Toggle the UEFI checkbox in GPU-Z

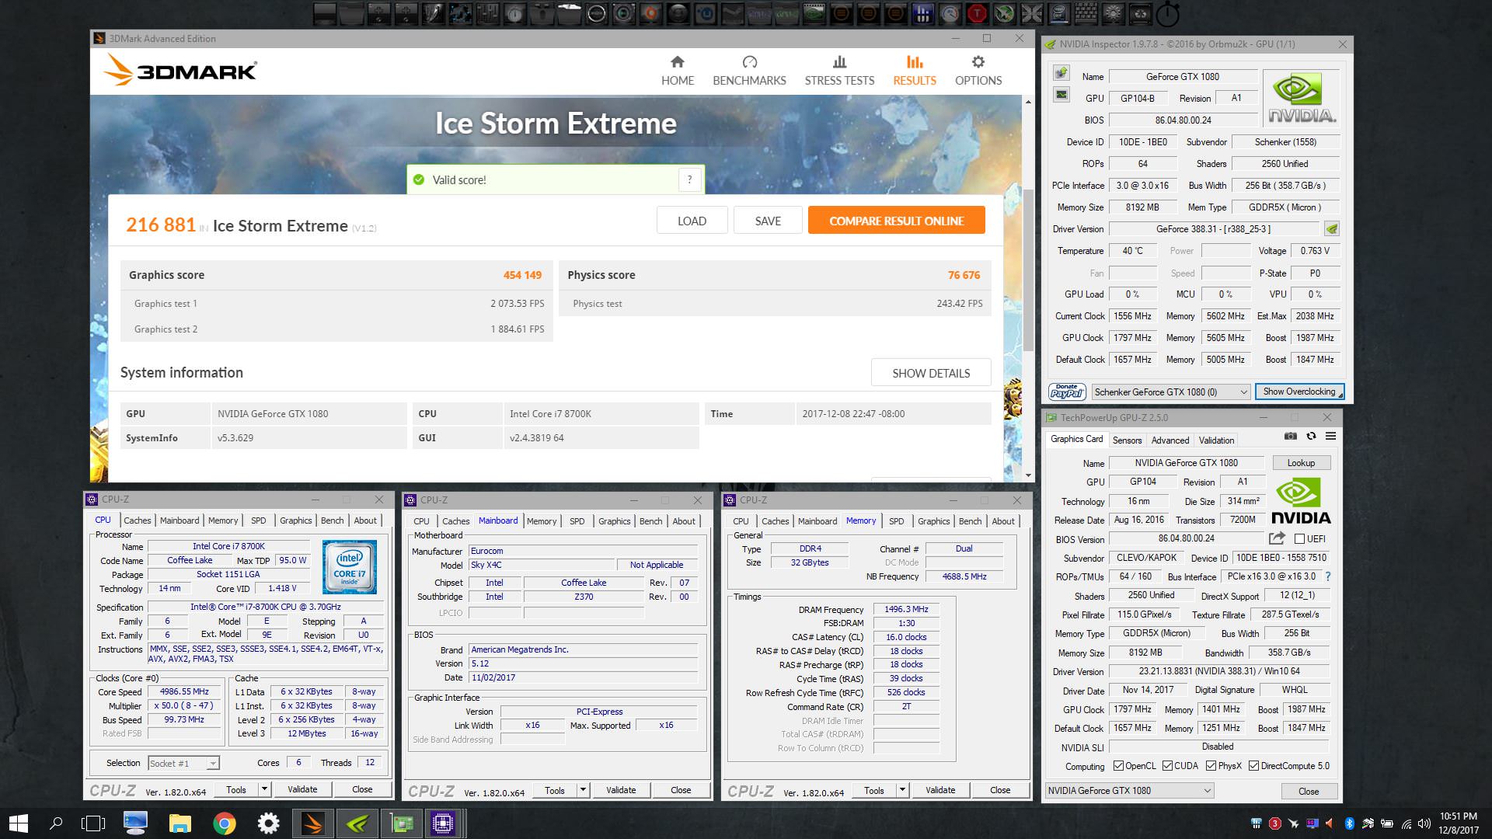click(x=1299, y=538)
